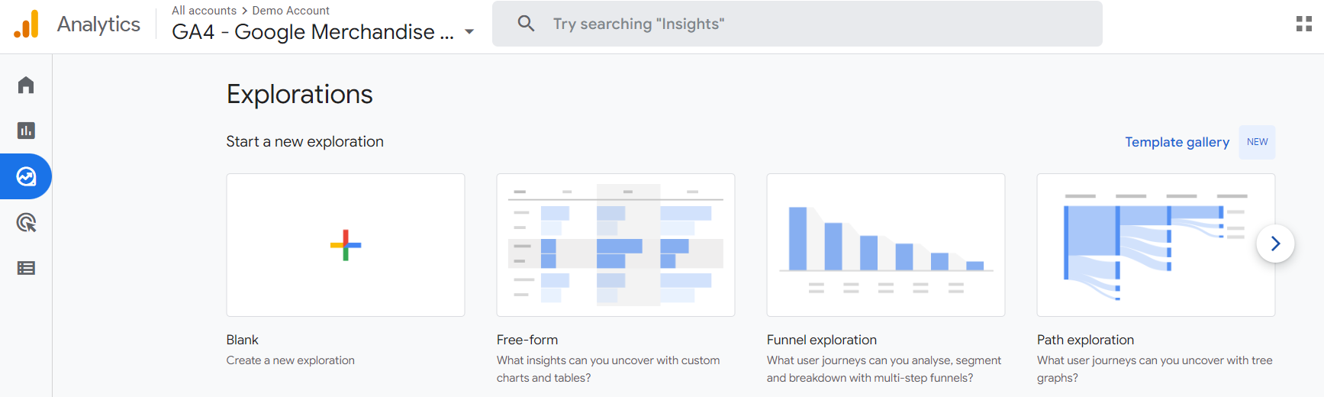Create a Blank exploration via plus thumbnail

[346, 245]
